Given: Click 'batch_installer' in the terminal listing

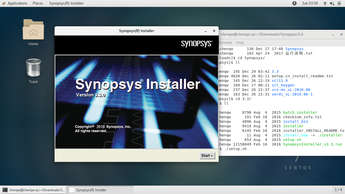Looking at the screenshot, I should (x=300, y=112).
